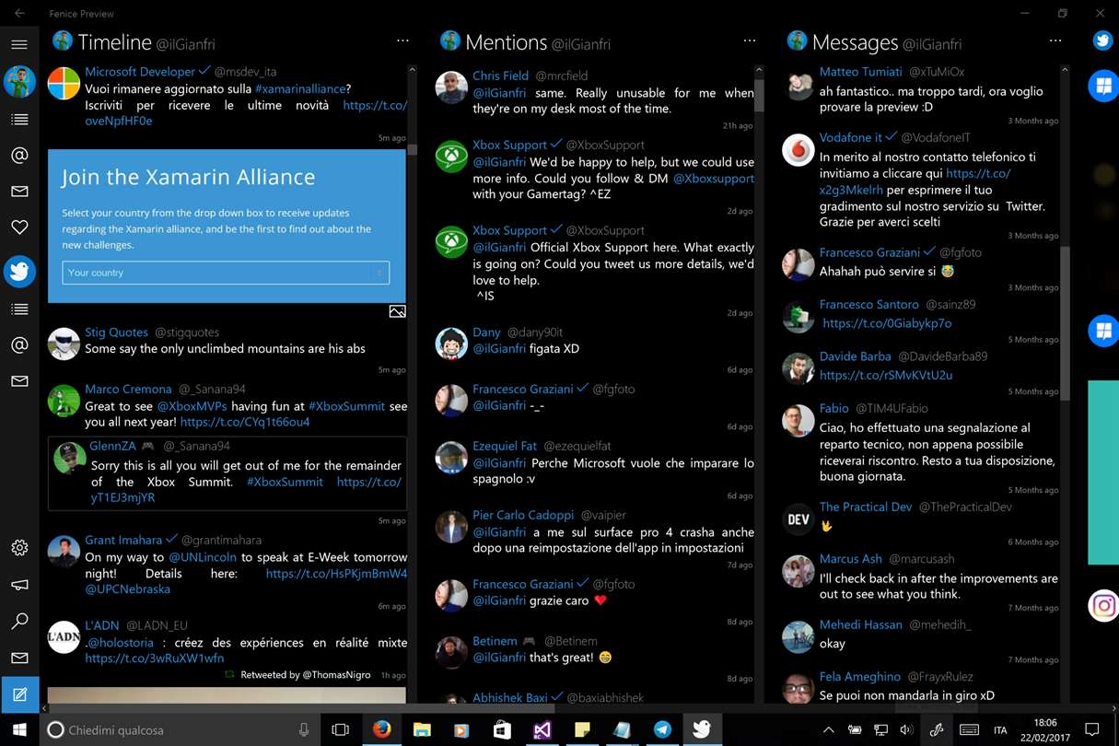Expand the 'Your country' dropdown

click(x=226, y=273)
